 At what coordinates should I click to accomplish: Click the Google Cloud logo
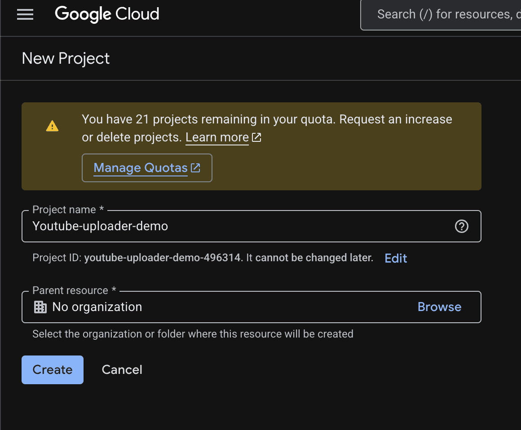pos(107,14)
